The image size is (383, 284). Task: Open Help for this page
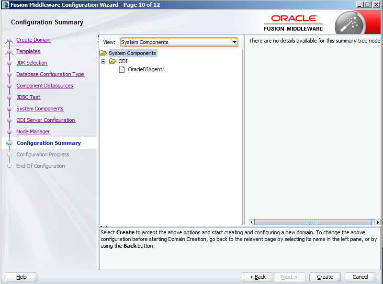pyautogui.click(x=22, y=277)
